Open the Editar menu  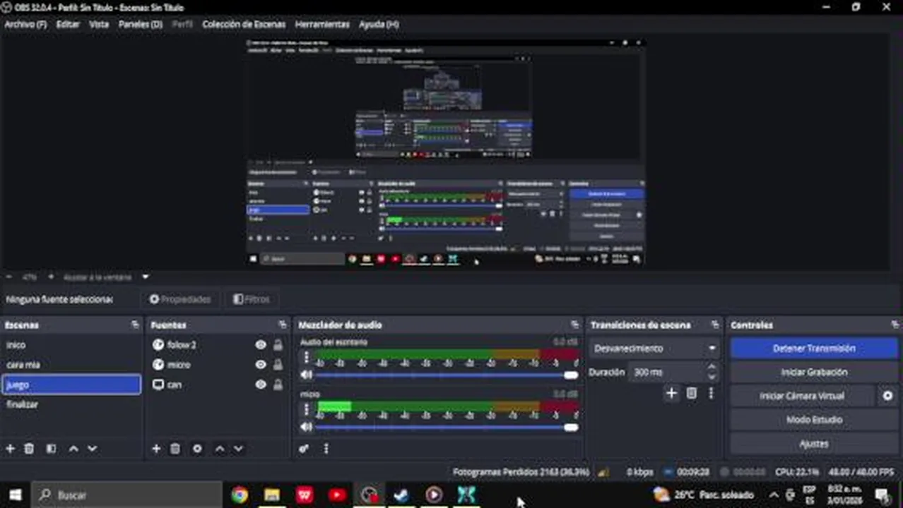click(68, 24)
